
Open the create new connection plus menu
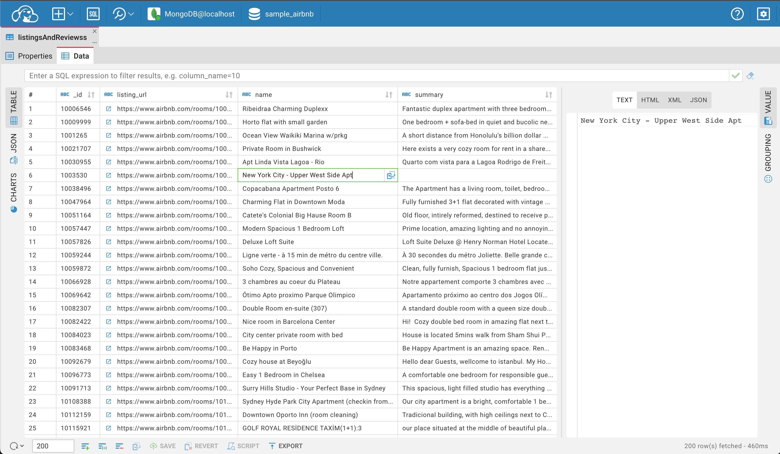click(63, 14)
